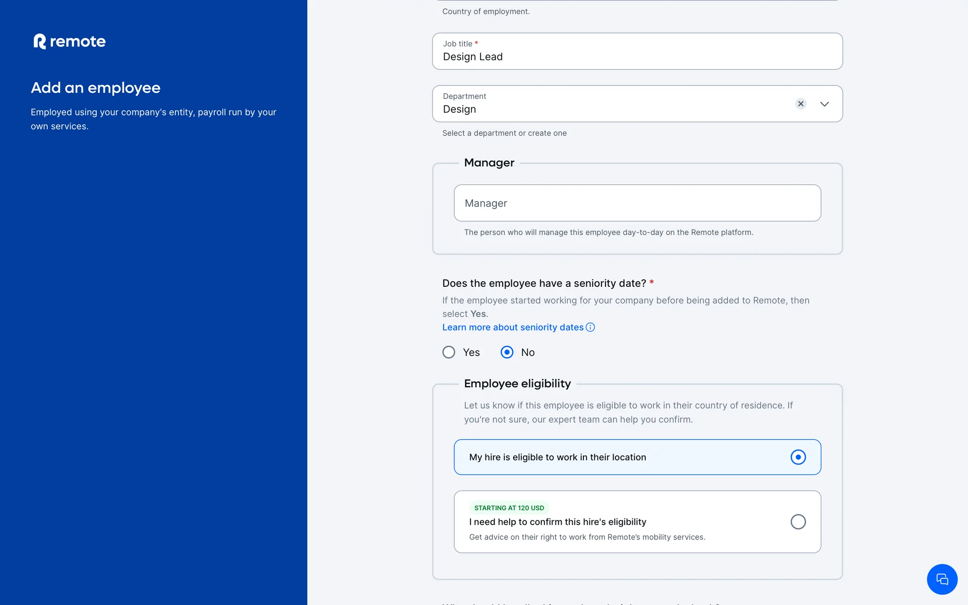This screenshot has width=968, height=605.
Task: Click the Starting at 120 USD badge
Action: (x=509, y=508)
